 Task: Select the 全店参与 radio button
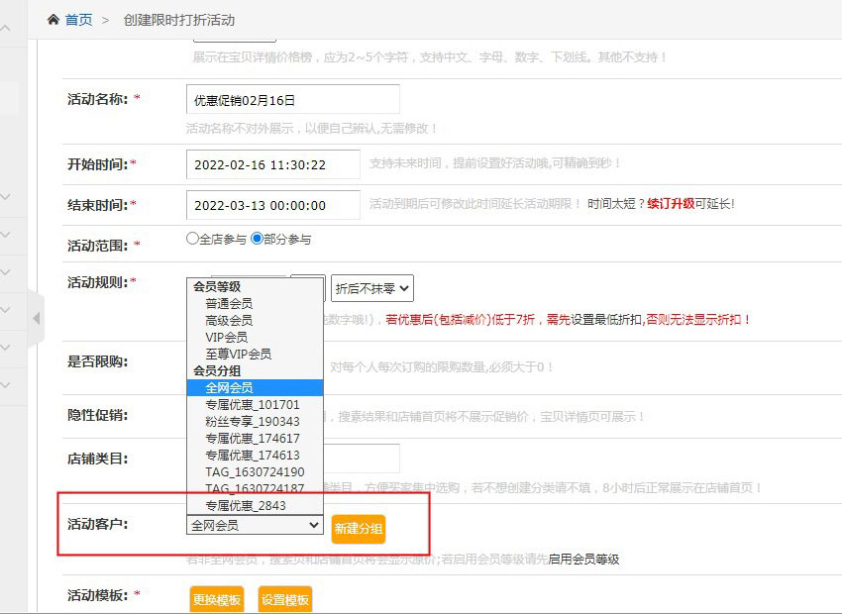point(192,239)
